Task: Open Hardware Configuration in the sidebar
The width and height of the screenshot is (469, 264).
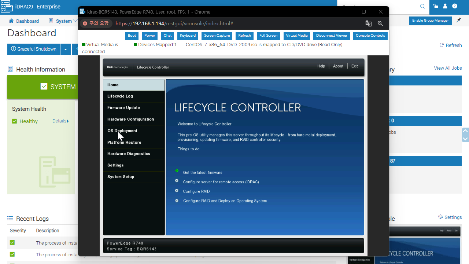Action: (134, 119)
